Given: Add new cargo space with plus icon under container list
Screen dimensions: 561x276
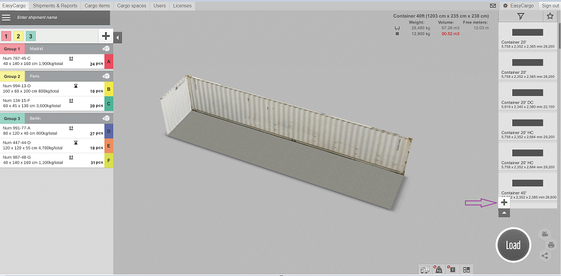Looking at the screenshot, I should pos(504,202).
